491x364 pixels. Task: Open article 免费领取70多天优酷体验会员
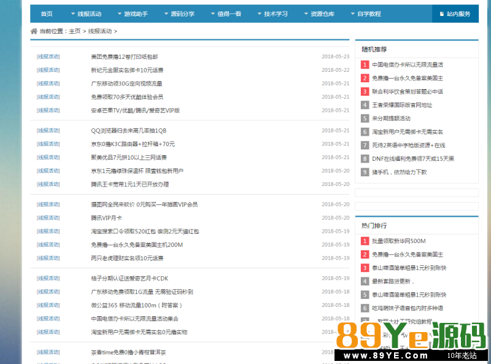pos(127,97)
